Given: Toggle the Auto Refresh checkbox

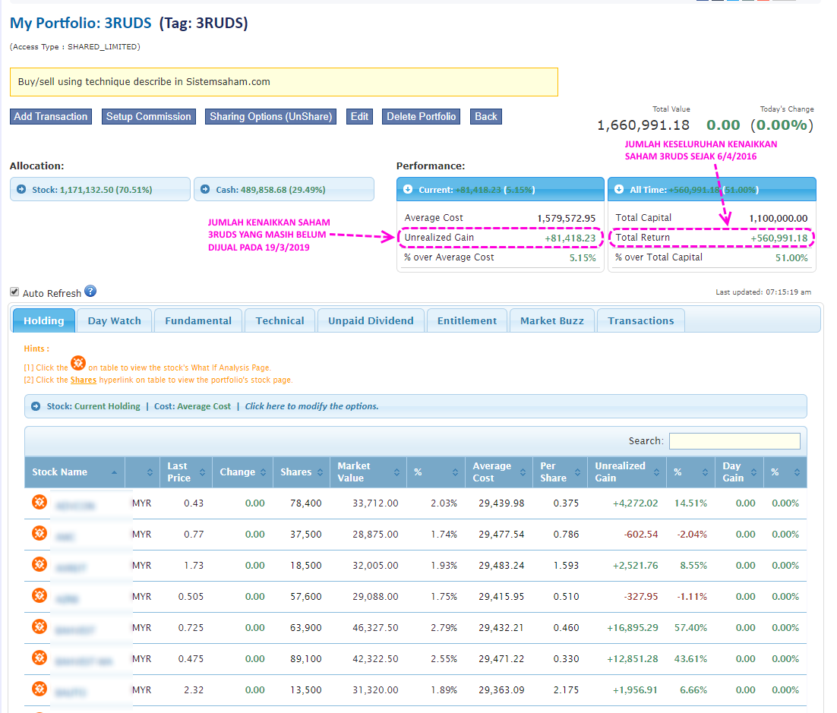Looking at the screenshot, I should 14,292.
